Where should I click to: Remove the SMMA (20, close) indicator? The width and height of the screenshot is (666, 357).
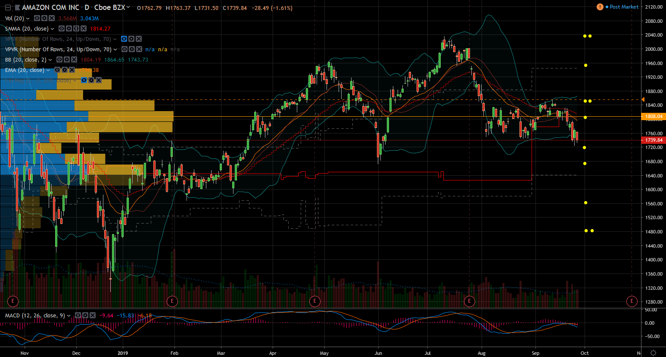point(84,28)
